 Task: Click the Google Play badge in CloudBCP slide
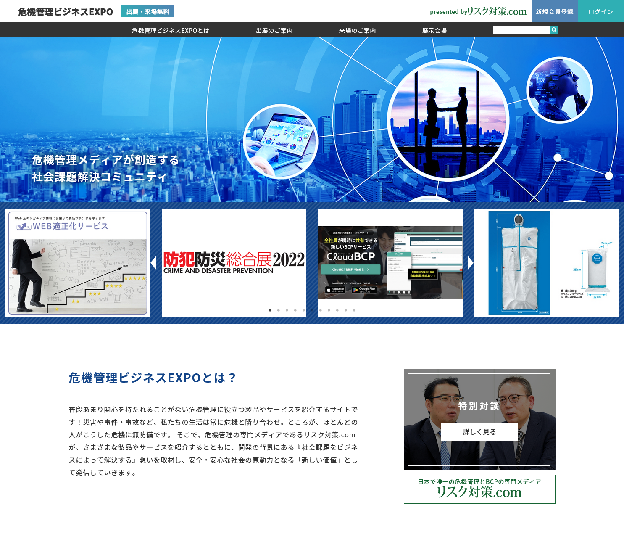364,290
